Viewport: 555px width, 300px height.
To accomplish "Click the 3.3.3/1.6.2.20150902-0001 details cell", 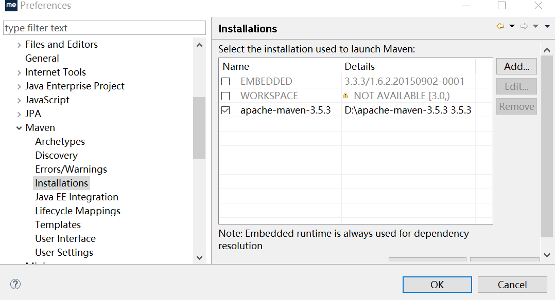I will pyautogui.click(x=404, y=81).
